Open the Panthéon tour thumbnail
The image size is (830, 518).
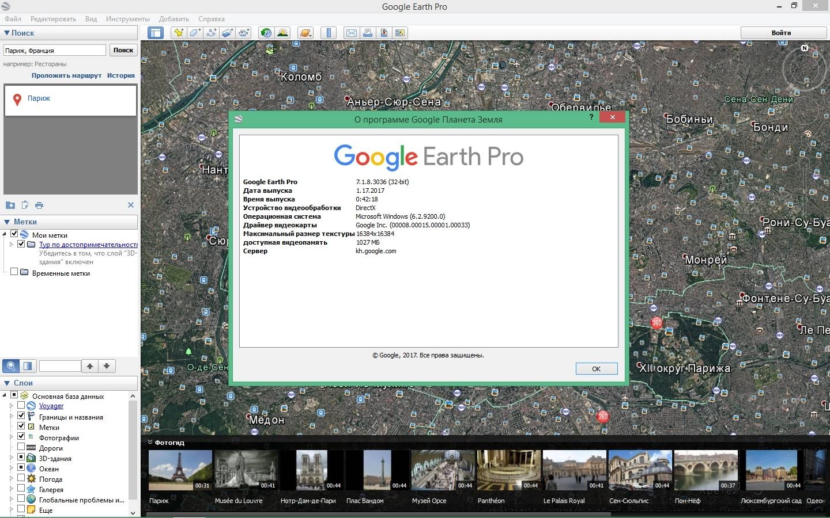[x=508, y=470]
